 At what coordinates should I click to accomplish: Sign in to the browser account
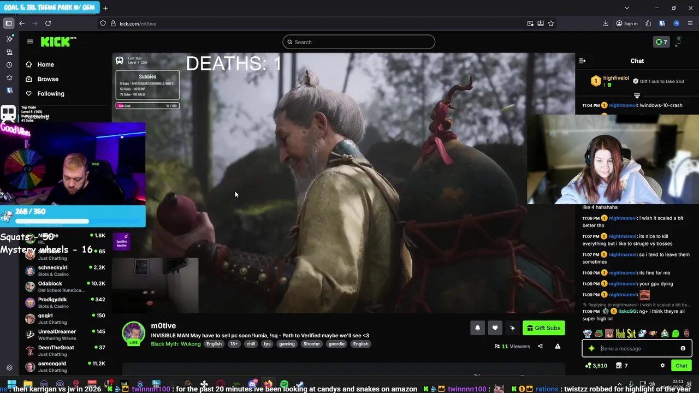tap(627, 23)
